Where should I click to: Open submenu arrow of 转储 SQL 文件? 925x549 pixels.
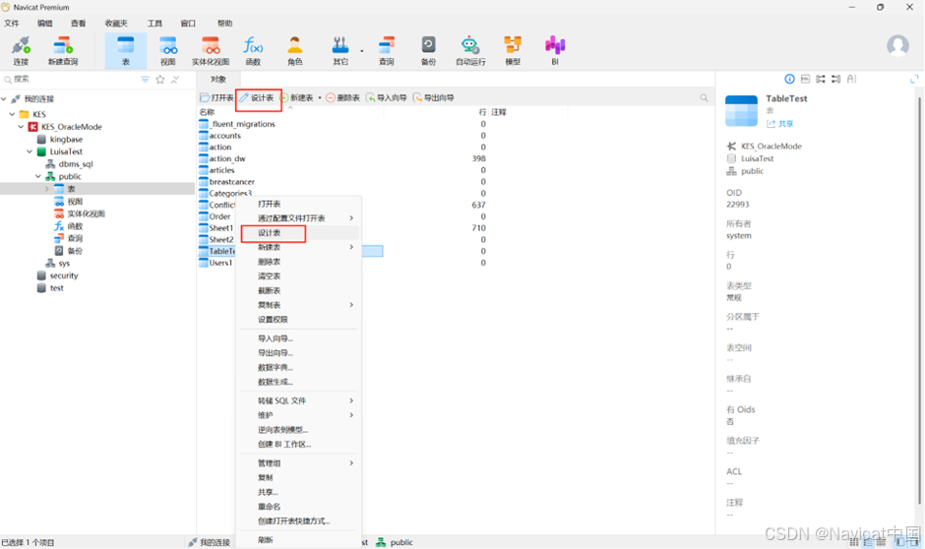351,401
